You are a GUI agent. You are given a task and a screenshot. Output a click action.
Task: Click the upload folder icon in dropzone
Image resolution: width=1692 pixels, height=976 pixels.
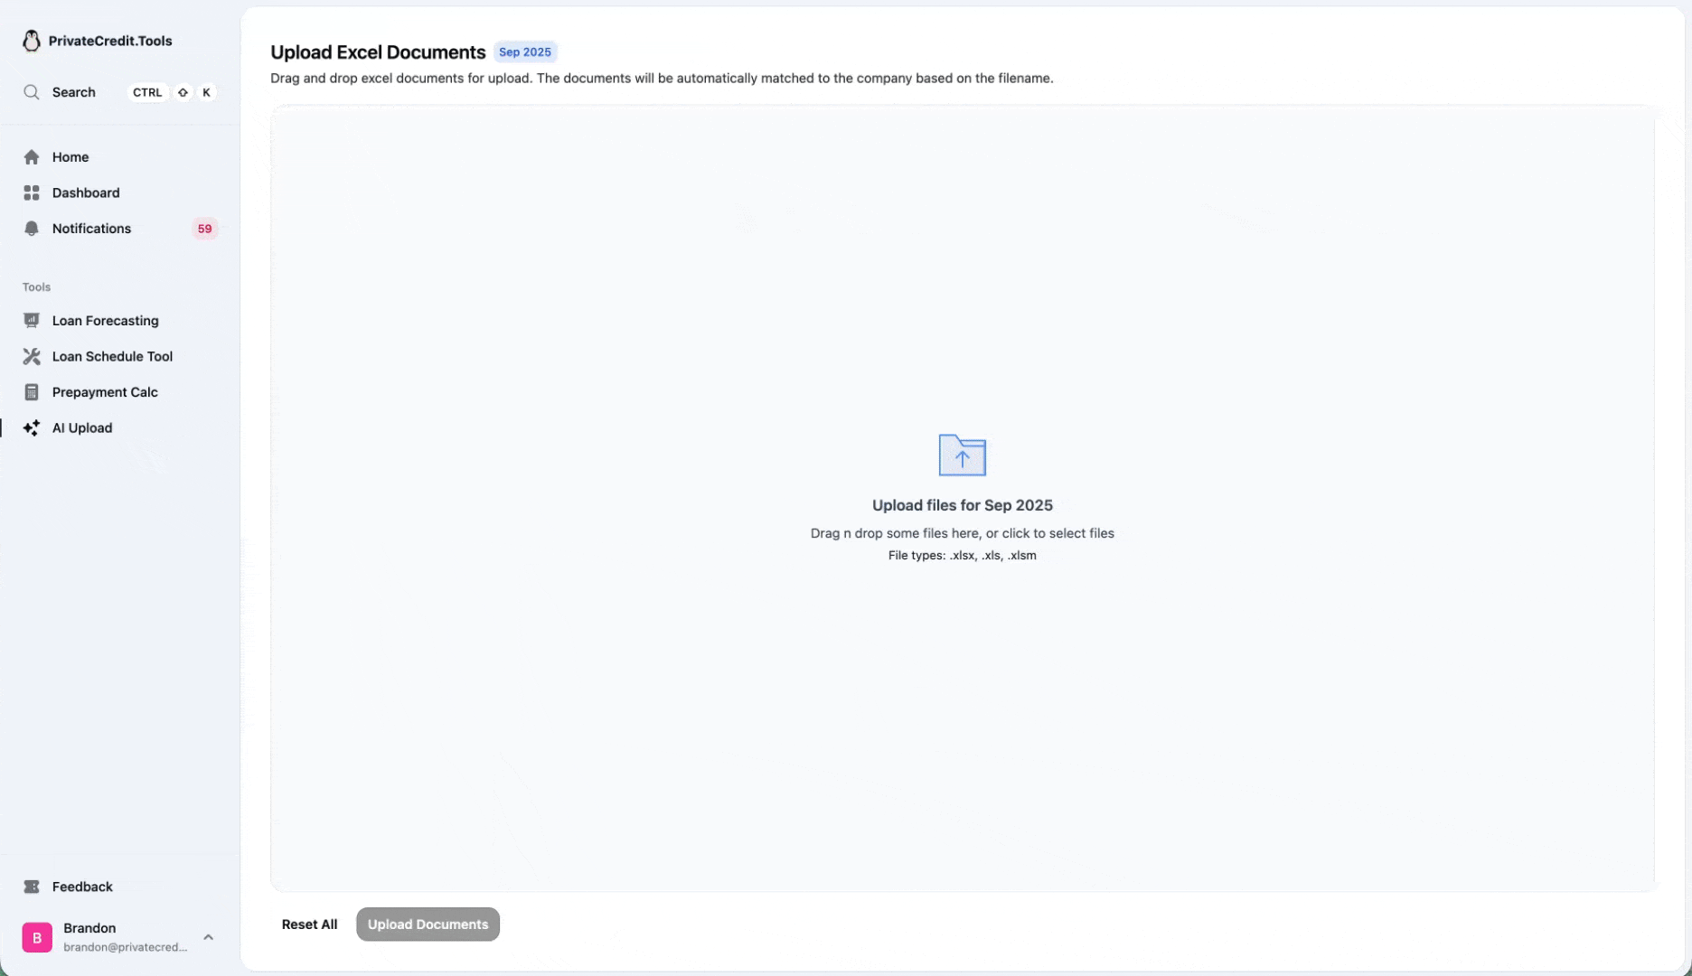pos(962,455)
